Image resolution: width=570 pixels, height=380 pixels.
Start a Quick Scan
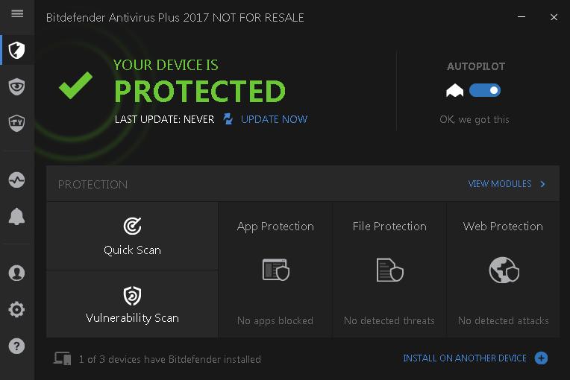132,236
